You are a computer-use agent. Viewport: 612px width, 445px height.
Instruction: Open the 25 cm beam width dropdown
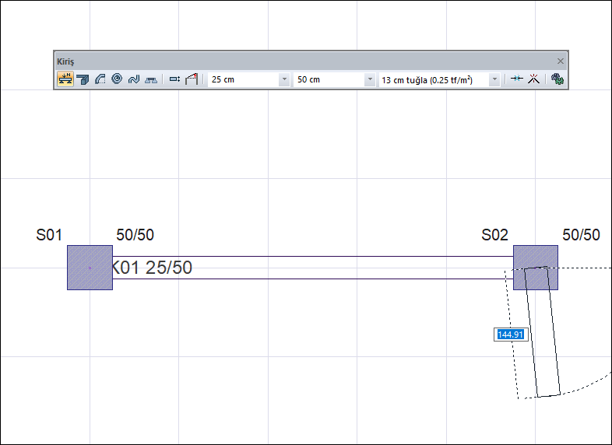pos(284,79)
